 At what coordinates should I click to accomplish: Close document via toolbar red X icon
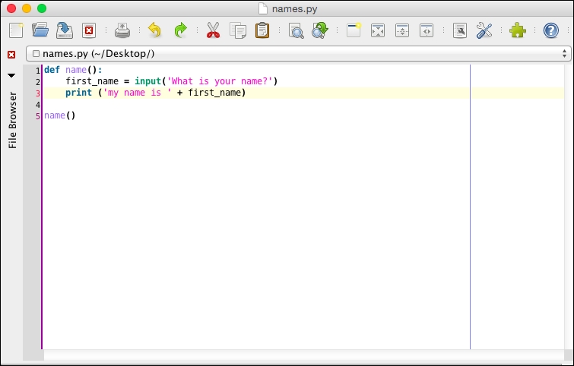tap(89, 30)
